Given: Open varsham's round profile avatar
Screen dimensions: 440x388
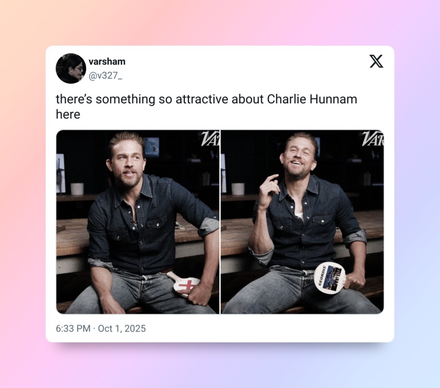Looking at the screenshot, I should point(71,68).
